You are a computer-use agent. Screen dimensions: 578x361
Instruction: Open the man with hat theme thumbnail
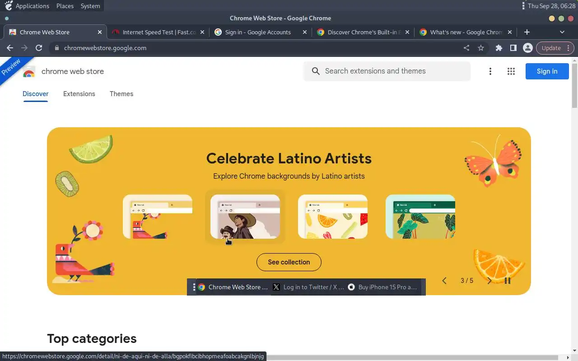pos(245,217)
